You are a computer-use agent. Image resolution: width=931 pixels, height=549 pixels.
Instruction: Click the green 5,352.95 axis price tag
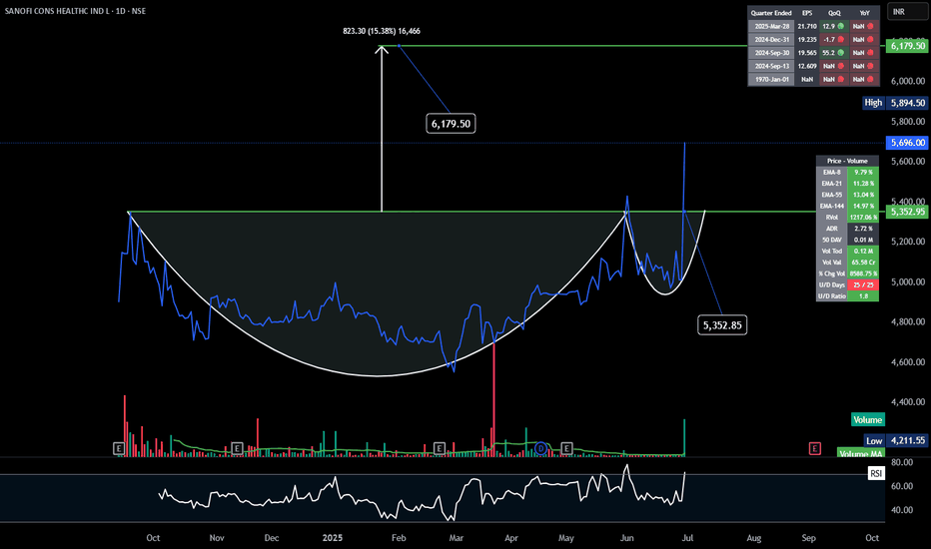(907, 212)
